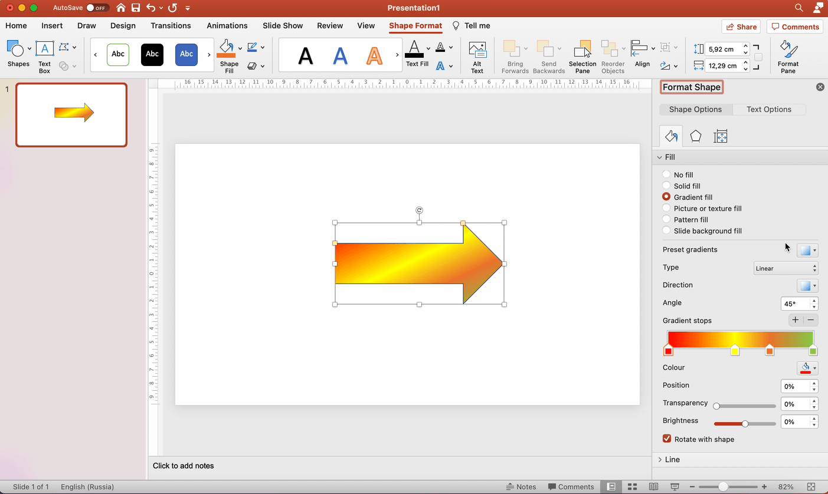Switch to Reading view
The image size is (828, 494).
click(x=653, y=487)
